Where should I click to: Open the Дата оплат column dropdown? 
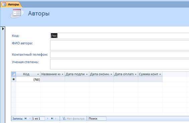tap(136, 74)
